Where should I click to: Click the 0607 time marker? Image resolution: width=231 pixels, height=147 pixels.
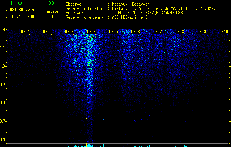coord(158,32)
